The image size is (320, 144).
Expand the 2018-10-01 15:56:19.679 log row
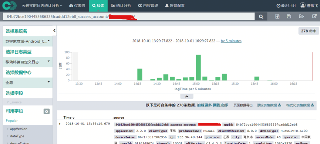60,124
